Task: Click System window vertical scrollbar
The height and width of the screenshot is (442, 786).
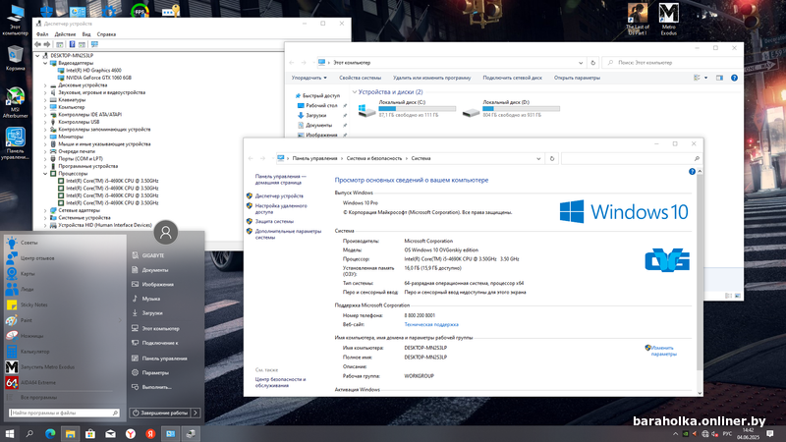Action: click(x=700, y=282)
